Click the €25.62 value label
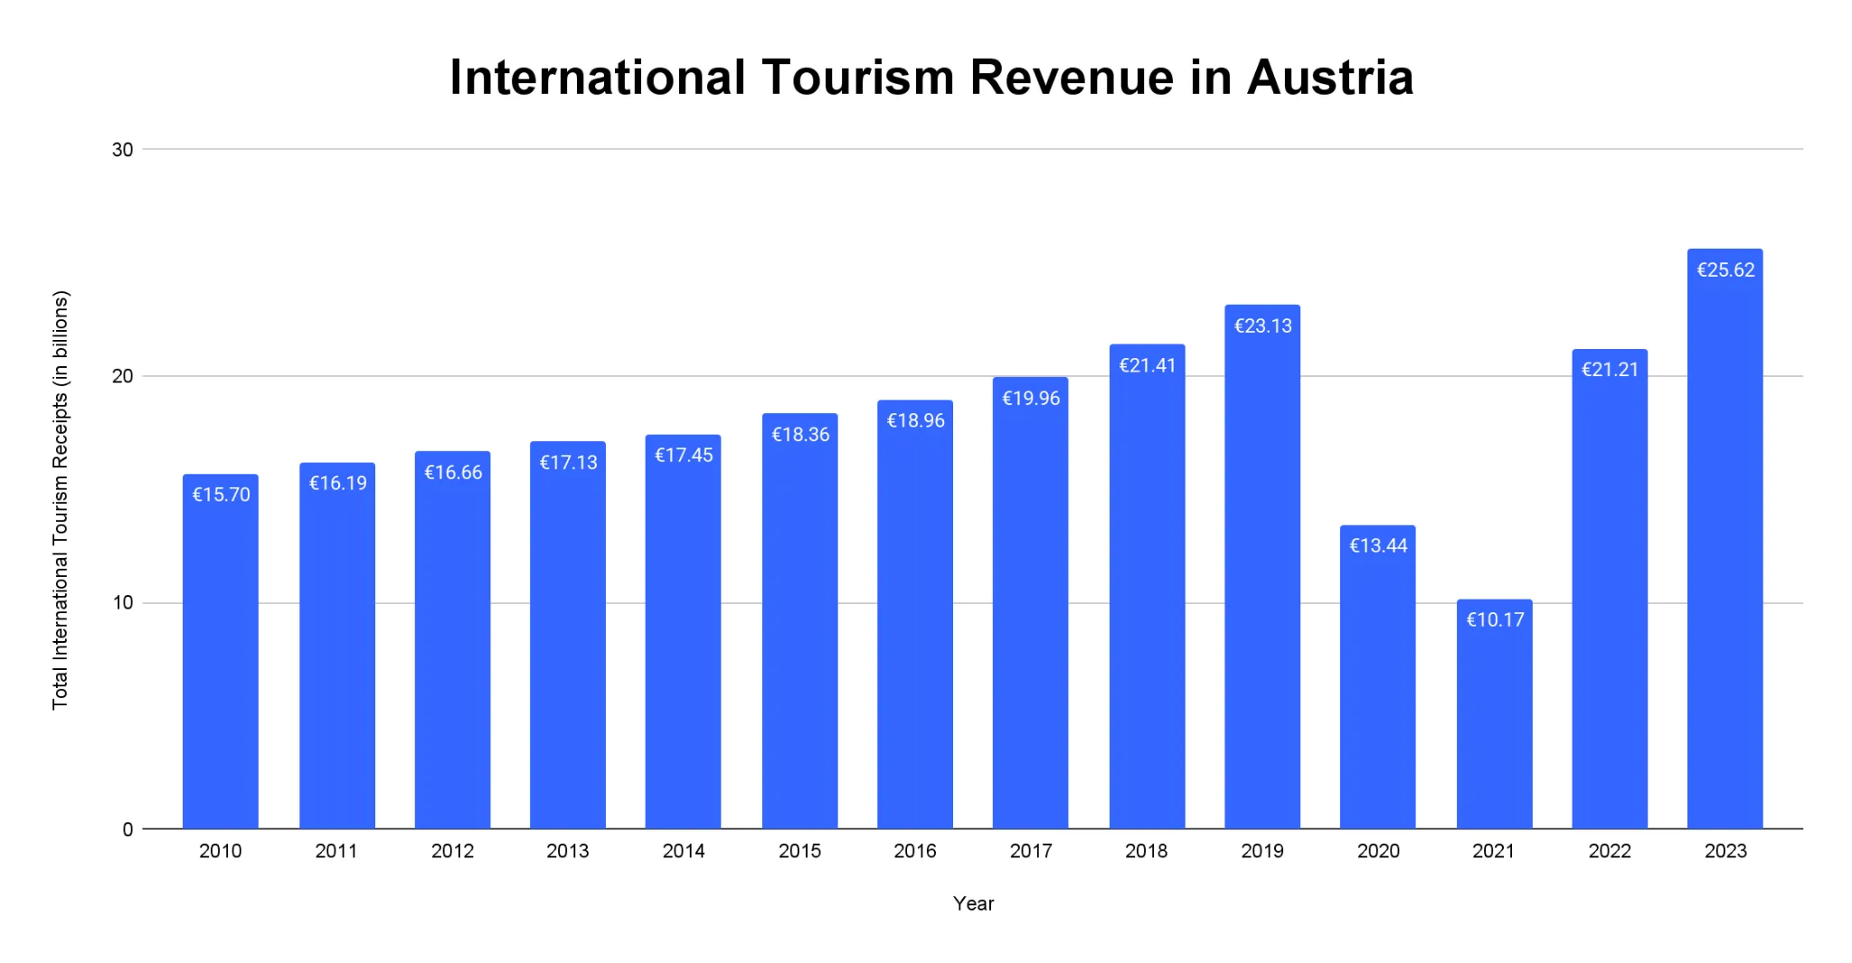The image size is (1852, 963). (1725, 269)
